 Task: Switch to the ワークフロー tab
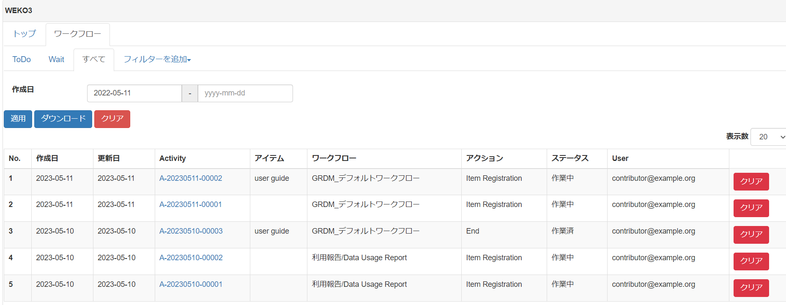pos(77,34)
